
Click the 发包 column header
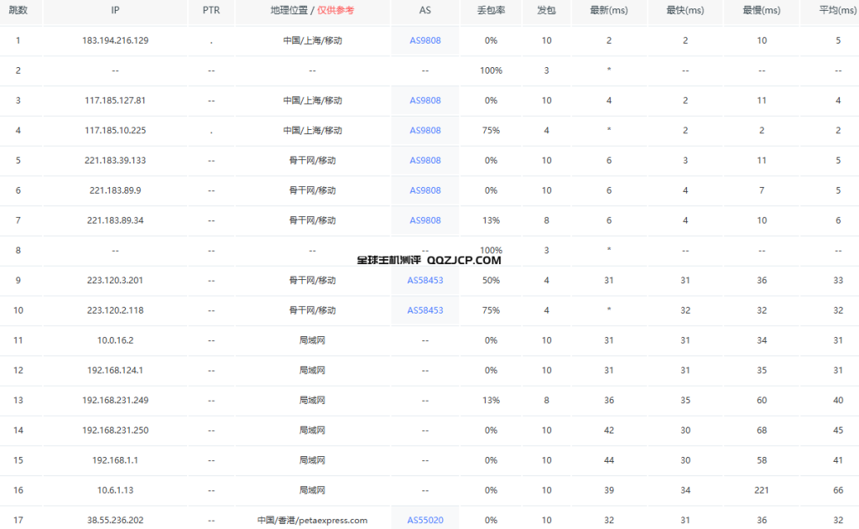point(546,11)
